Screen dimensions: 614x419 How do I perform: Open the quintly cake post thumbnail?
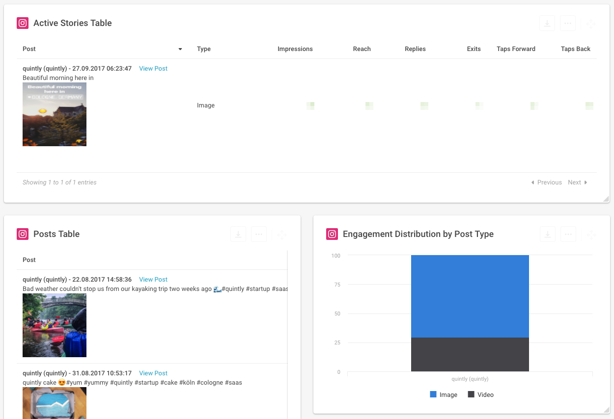click(x=55, y=403)
